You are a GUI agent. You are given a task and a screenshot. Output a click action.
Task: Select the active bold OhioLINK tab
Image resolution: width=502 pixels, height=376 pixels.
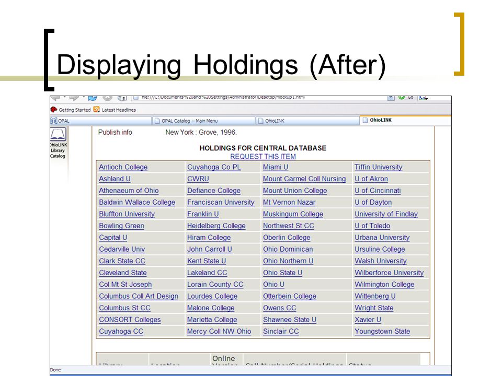coord(406,120)
